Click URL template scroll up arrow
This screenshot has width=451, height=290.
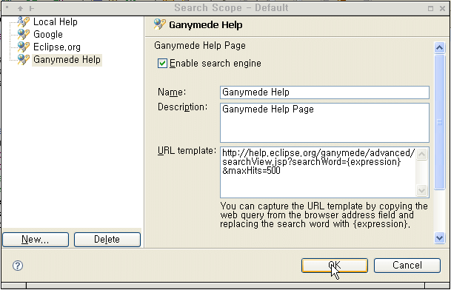pyautogui.click(x=421, y=155)
